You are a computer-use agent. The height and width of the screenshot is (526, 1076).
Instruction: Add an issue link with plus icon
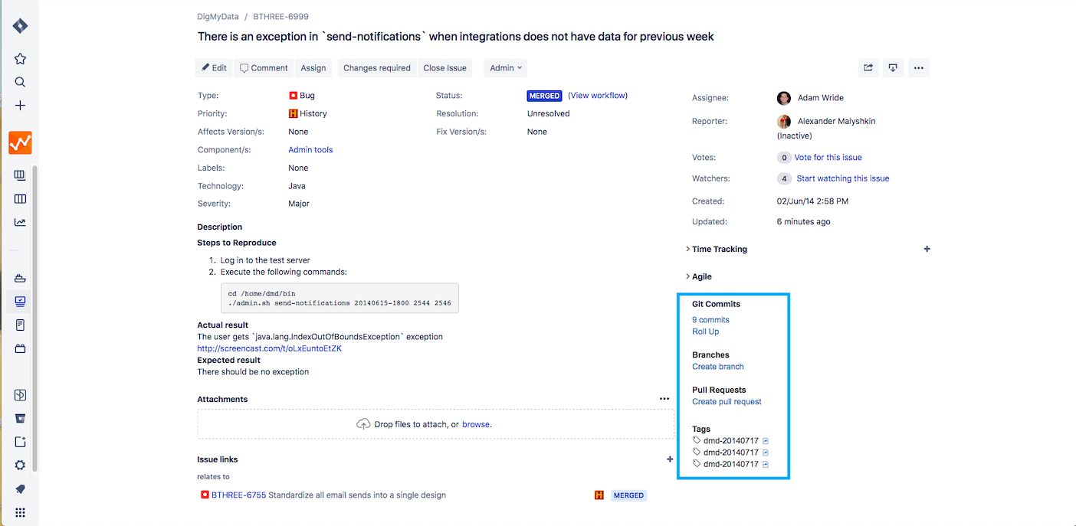(x=670, y=459)
